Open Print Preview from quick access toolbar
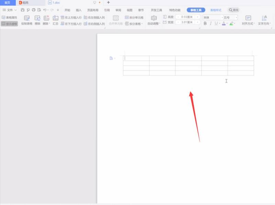 tap(39, 10)
